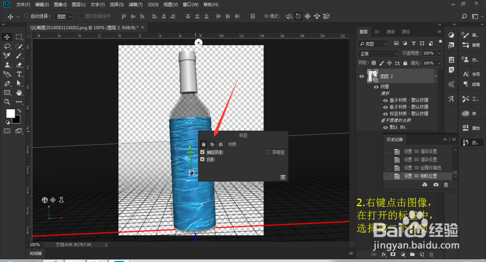Click the Roll 3D Object mode icon

pos(298,16)
